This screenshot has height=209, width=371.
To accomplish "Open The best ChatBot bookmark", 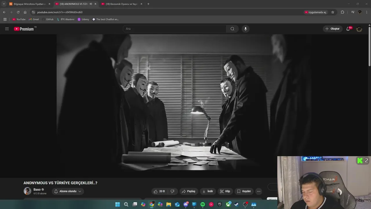I will tap(106, 19).
